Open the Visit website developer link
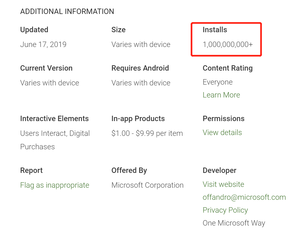This screenshot has width=306, height=236. (x=223, y=184)
